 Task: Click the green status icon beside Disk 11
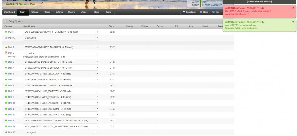[6, 109]
